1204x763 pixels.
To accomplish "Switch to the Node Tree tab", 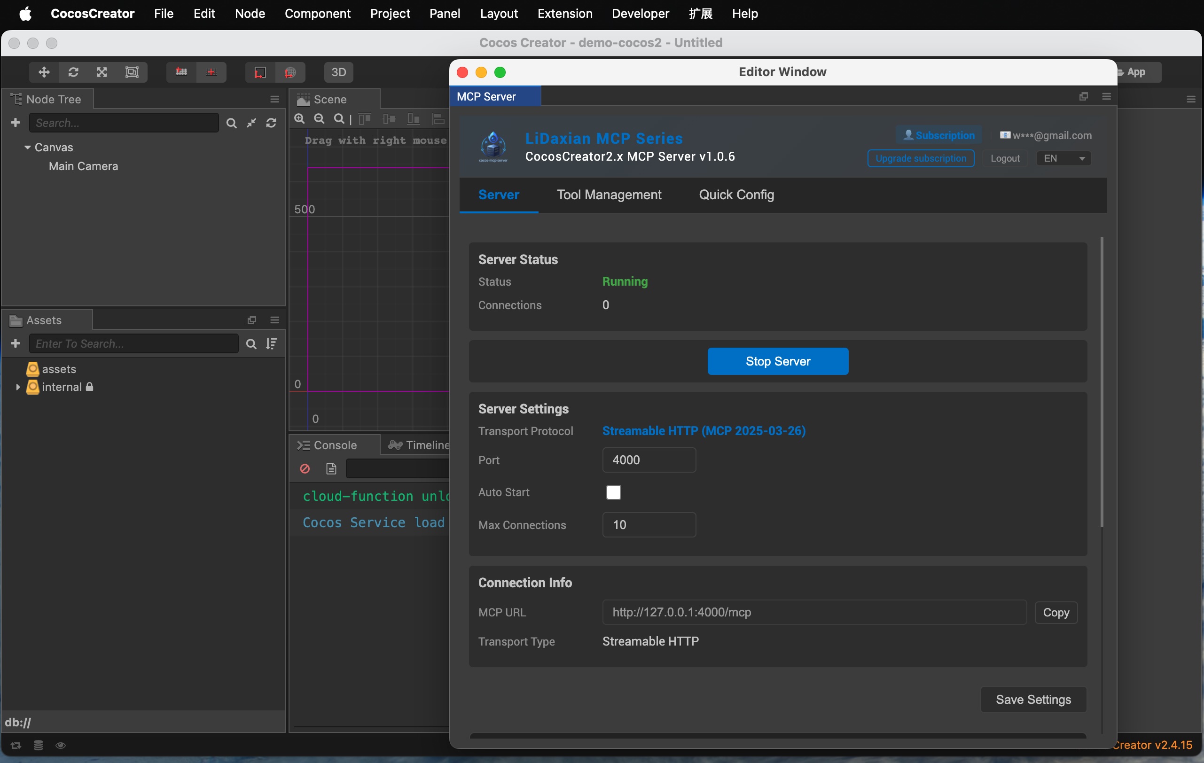I will point(47,99).
